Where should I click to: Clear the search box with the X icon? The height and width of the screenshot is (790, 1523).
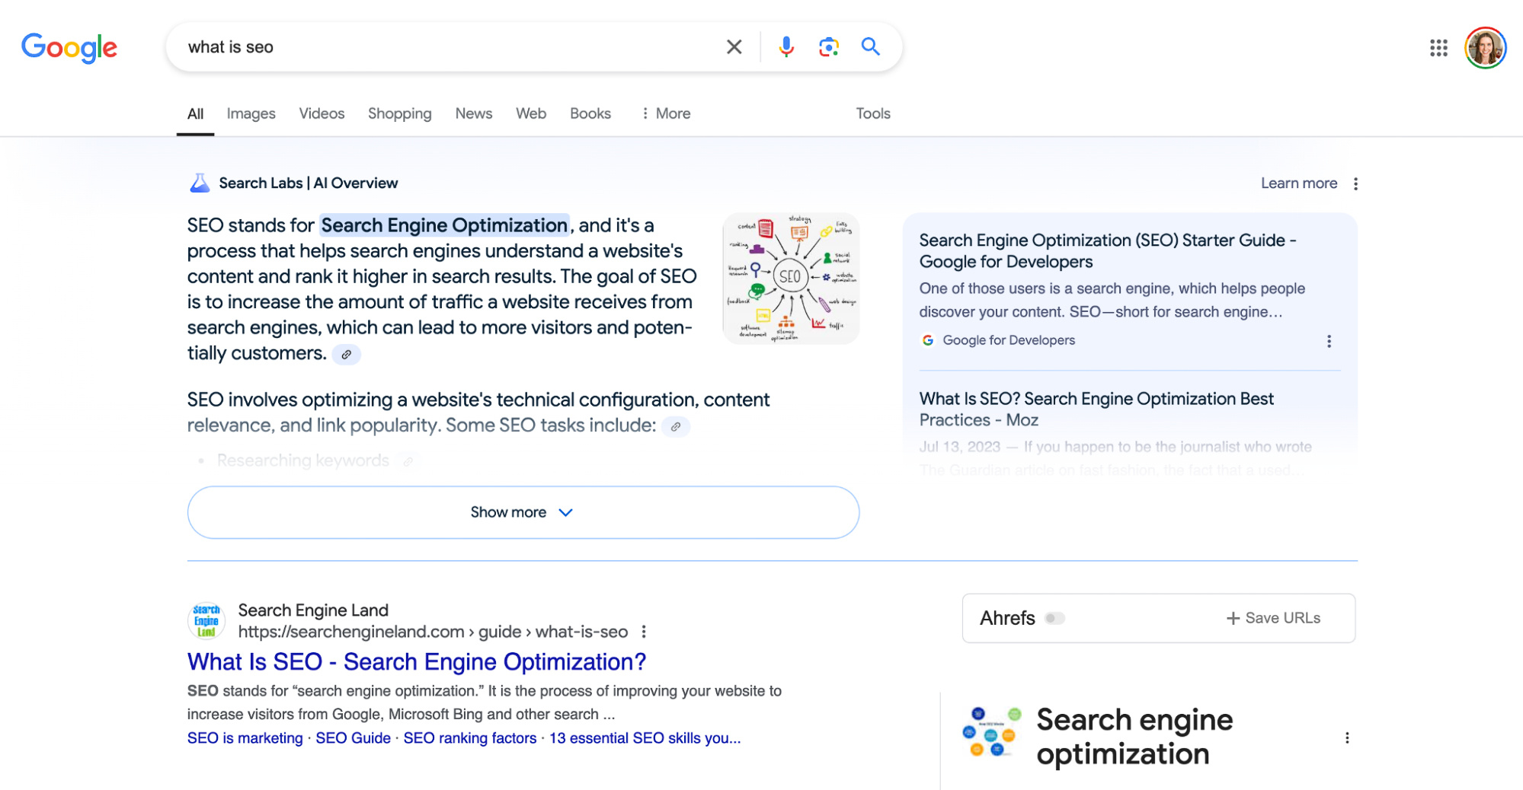click(734, 47)
